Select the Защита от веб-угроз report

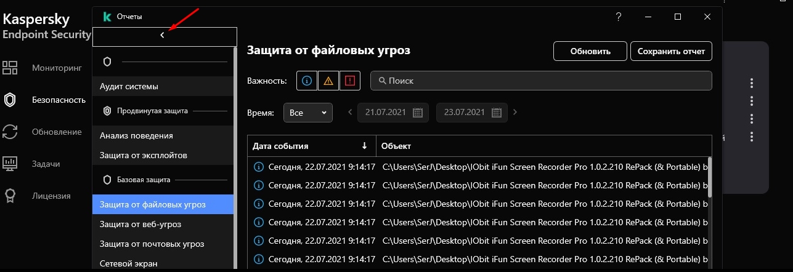163,224
